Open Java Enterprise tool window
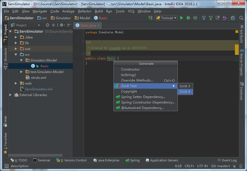247x171 pixels. pyautogui.click(x=107, y=160)
